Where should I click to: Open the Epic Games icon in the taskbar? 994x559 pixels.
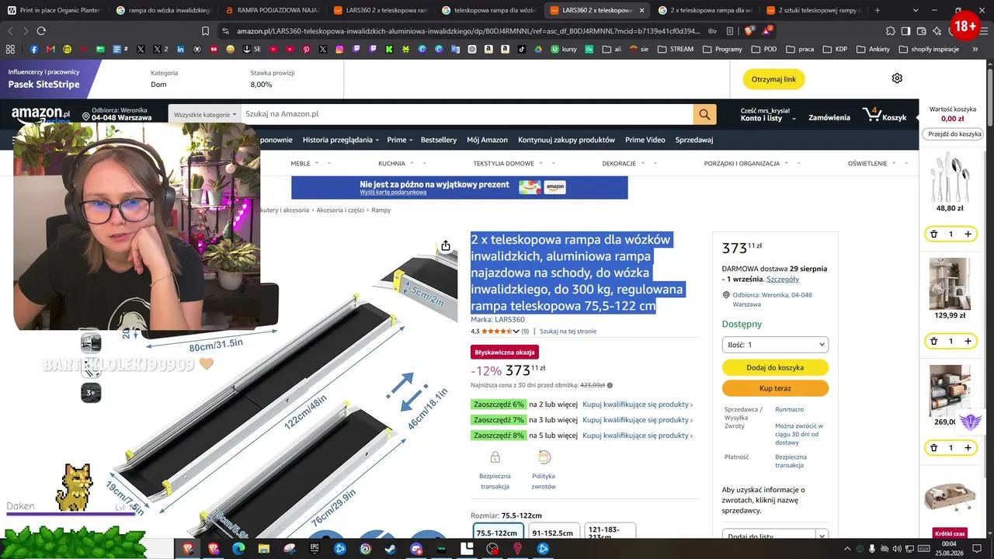315,549
